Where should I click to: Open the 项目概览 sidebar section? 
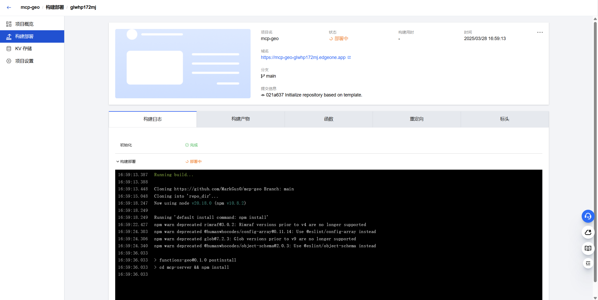tap(24, 24)
